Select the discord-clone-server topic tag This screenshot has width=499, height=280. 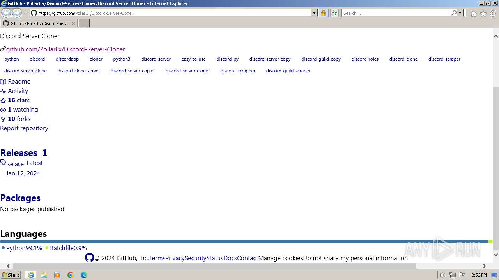pyautogui.click(x=78, y=71)
